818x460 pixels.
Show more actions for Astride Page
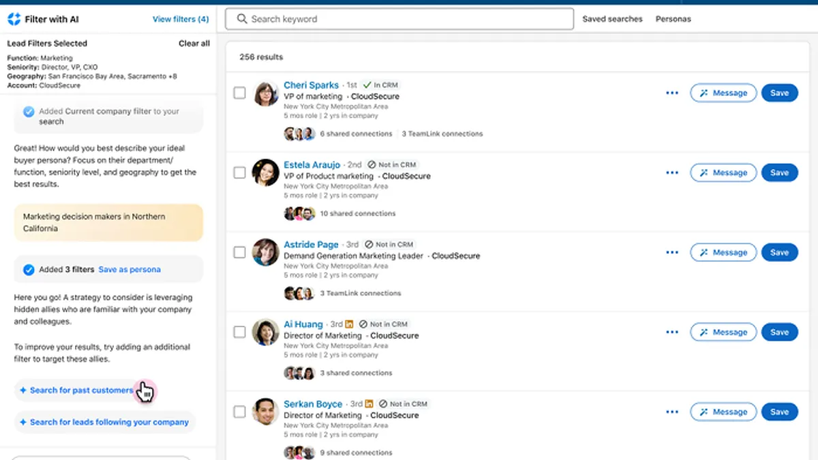coord(672,253)
